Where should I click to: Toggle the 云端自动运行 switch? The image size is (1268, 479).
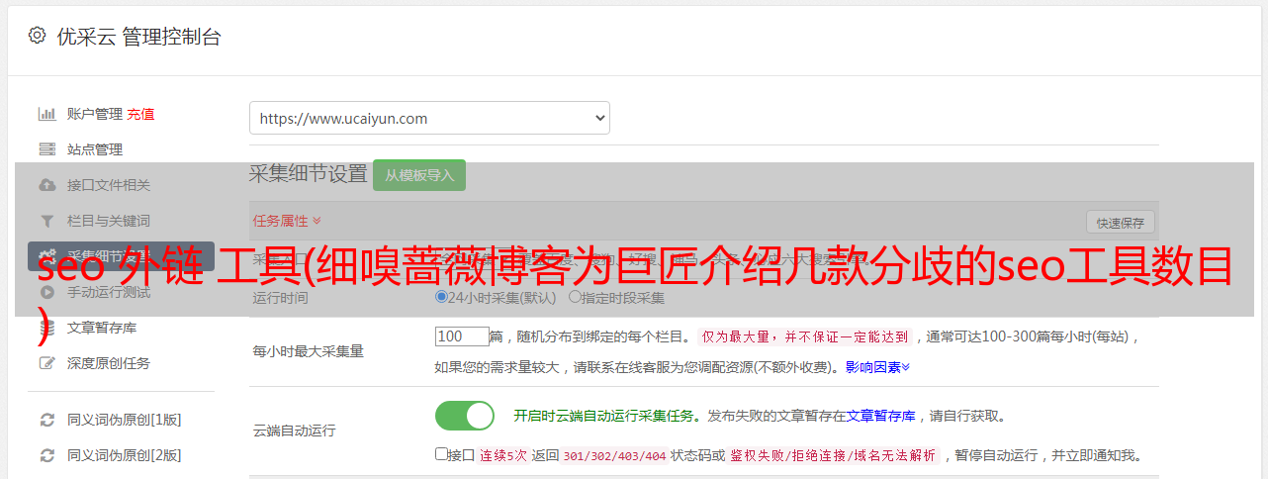coord(465,416)
